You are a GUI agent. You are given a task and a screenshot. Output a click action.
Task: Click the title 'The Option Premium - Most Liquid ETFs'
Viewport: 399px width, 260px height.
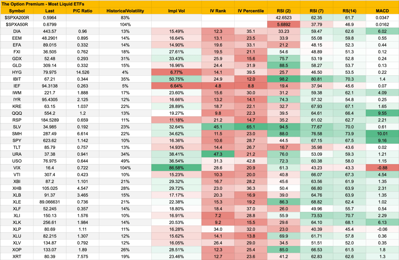43,4
